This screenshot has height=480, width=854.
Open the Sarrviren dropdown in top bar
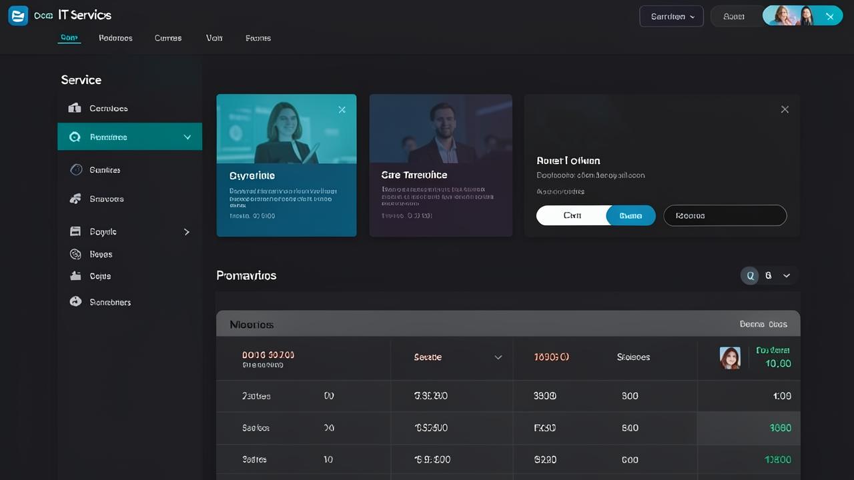[671, 17]
